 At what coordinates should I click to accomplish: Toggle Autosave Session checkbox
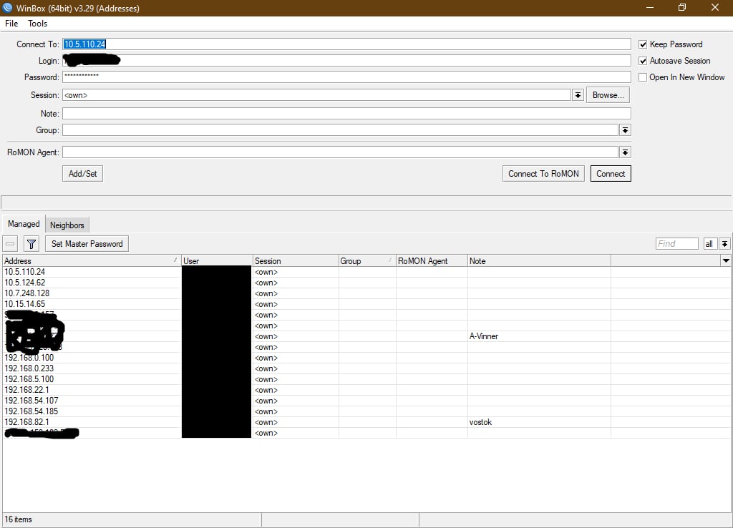pos(643,61)
